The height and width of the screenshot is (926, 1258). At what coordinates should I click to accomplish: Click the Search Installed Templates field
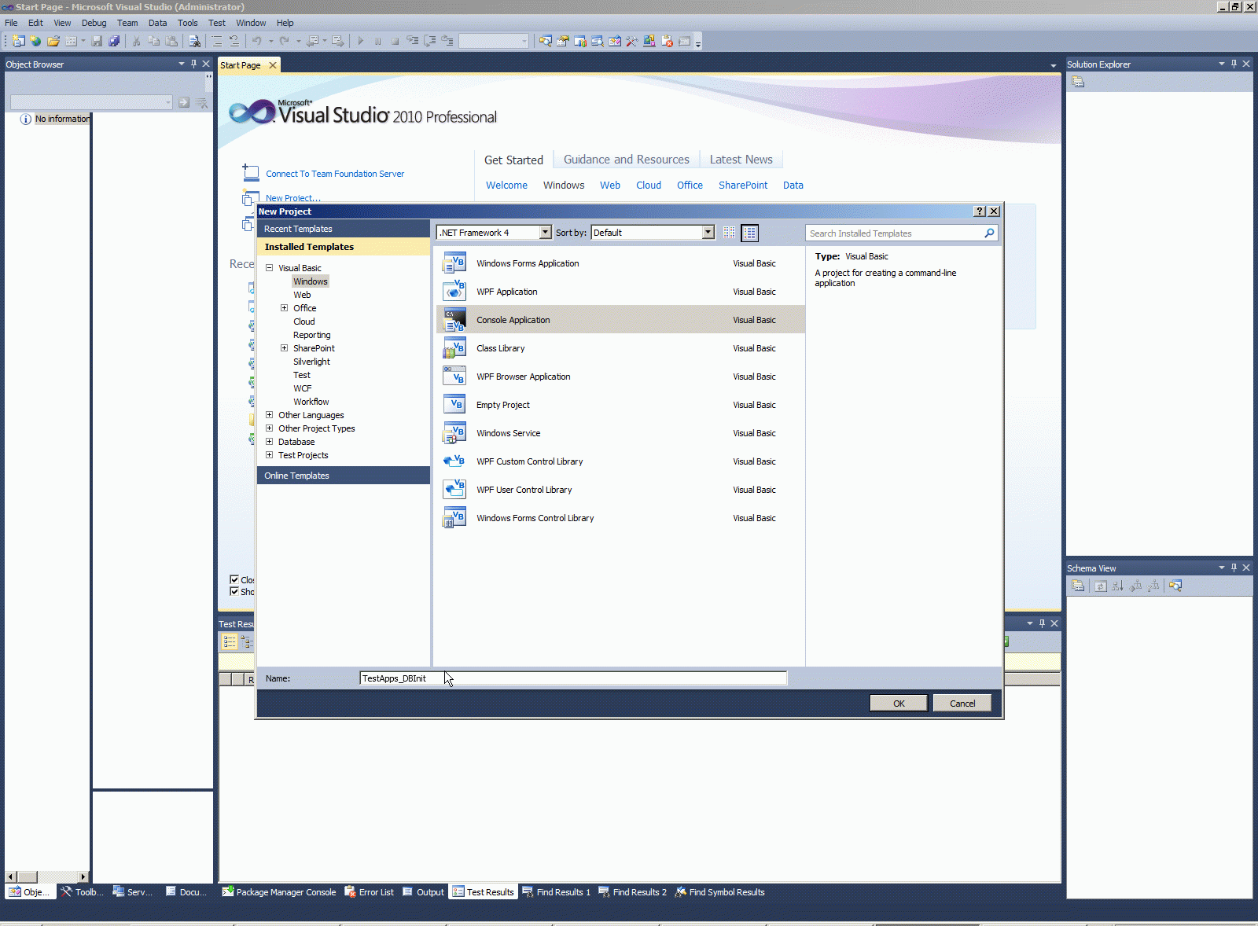point(895,233)
